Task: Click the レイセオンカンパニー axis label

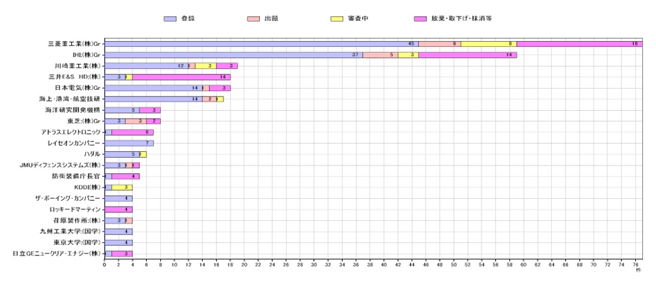Action: (x=74, y=143)
